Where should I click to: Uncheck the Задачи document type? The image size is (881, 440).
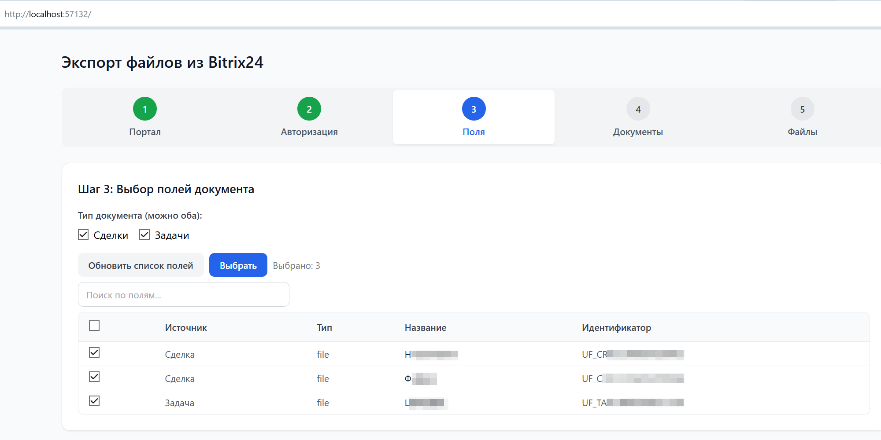(x=144, y=235)
